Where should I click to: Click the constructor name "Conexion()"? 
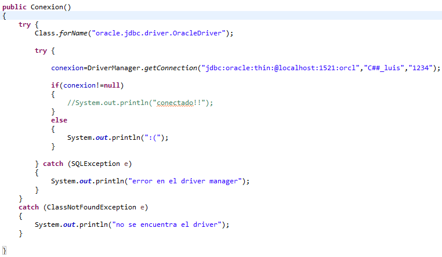tap(50, 7)
